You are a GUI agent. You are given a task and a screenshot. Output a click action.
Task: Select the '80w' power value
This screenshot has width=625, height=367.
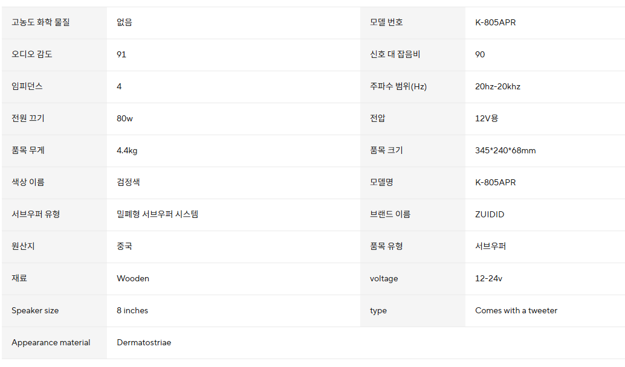[125, 118]
